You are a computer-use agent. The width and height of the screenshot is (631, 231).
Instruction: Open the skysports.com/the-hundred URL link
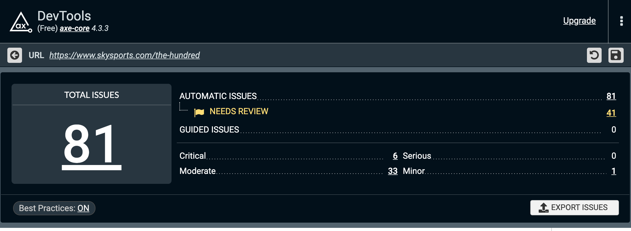(x=125, y=55)
